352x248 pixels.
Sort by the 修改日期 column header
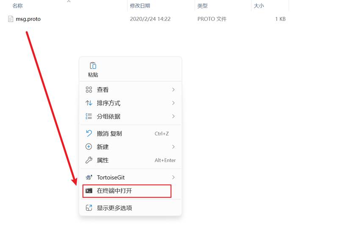click(140, 6)
